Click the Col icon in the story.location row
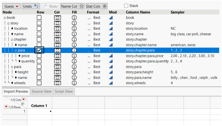This screenshot has height=126, width=222. (x=58, y=28)
